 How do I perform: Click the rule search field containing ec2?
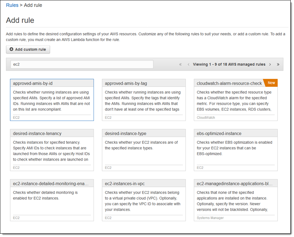[82, 64]
